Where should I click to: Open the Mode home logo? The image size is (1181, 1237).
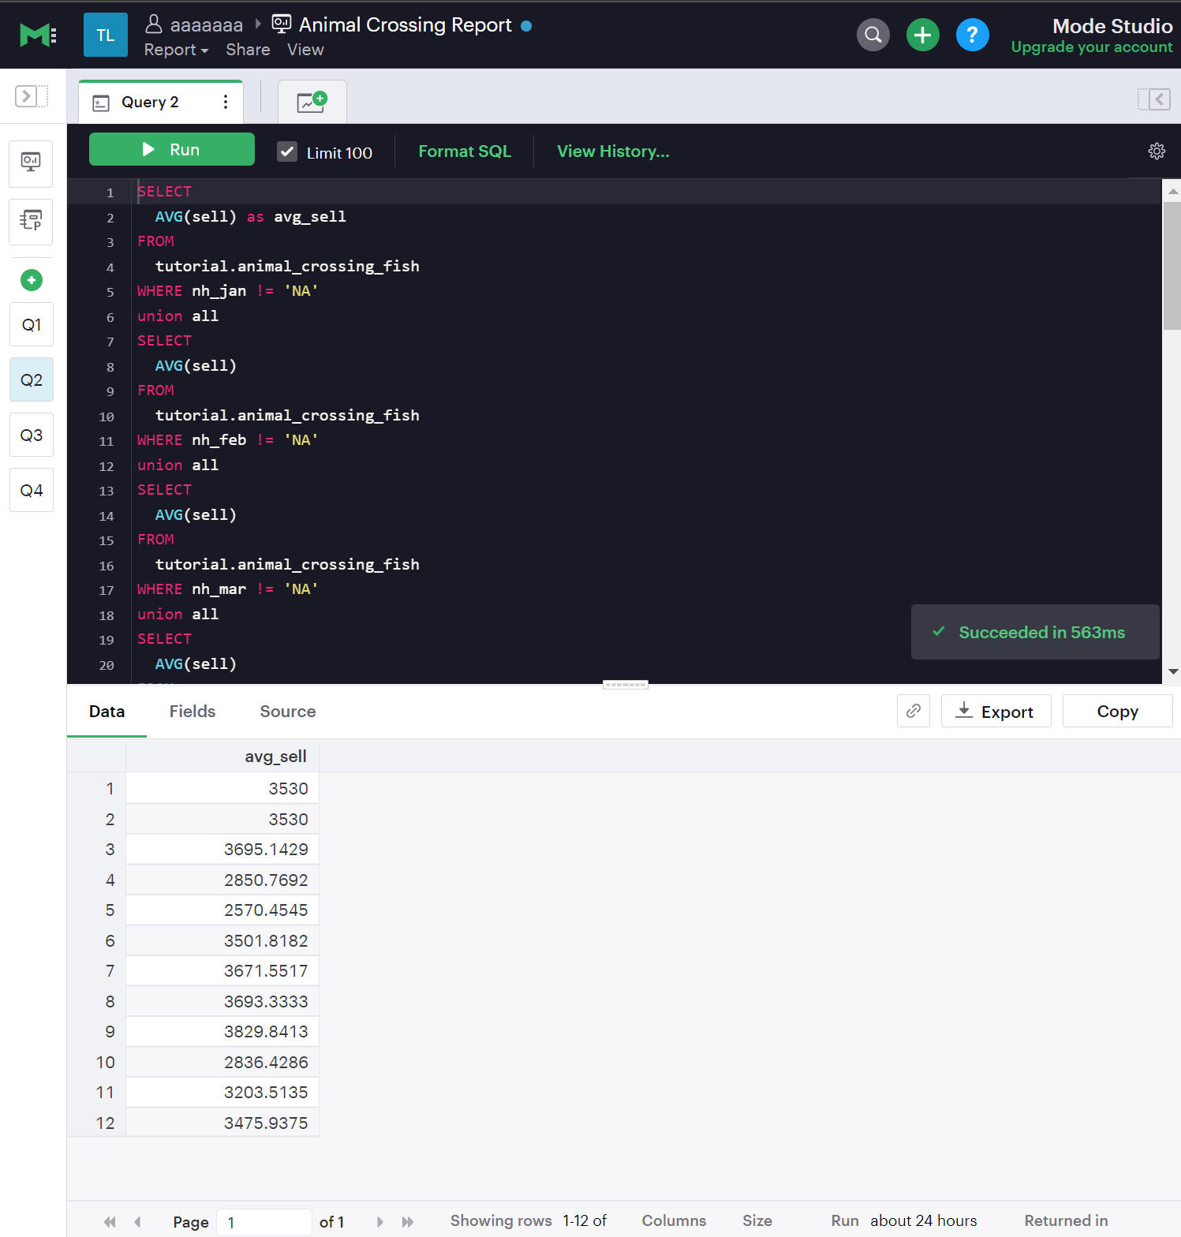tap(38, 35)
